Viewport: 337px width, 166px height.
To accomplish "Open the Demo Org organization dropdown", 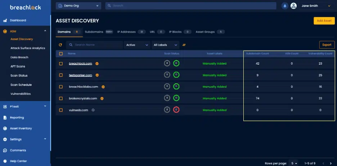I will pos(78,6).
